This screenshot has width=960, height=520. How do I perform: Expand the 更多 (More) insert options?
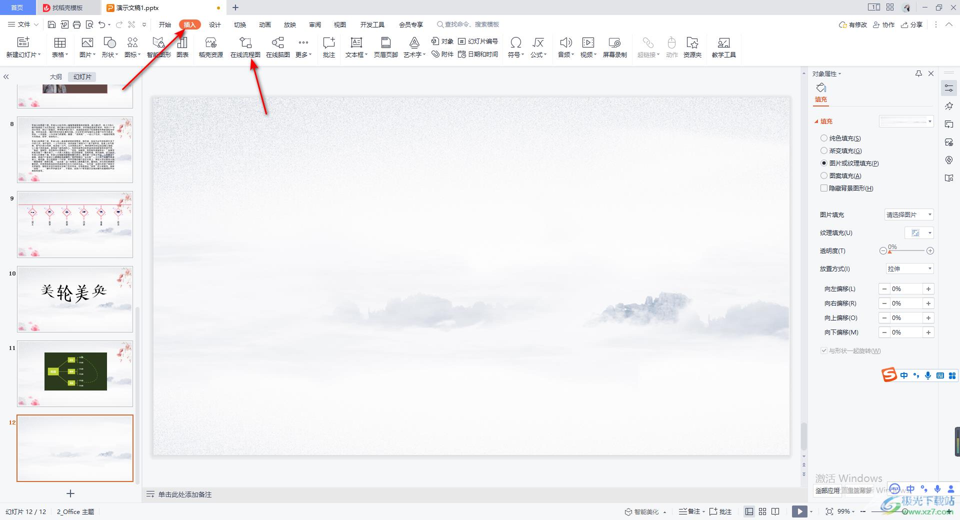pos(303,47)
